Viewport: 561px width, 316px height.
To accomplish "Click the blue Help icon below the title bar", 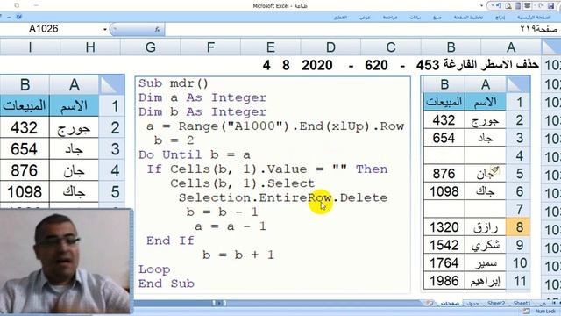I will click(18, 17).
